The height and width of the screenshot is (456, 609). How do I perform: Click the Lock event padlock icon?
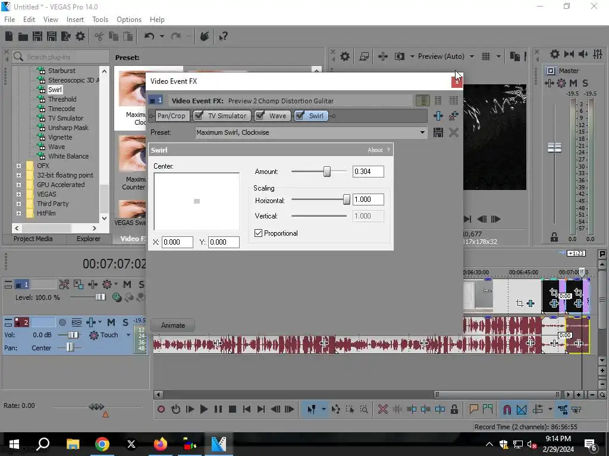pyautogui.click(x=454, y=409)
